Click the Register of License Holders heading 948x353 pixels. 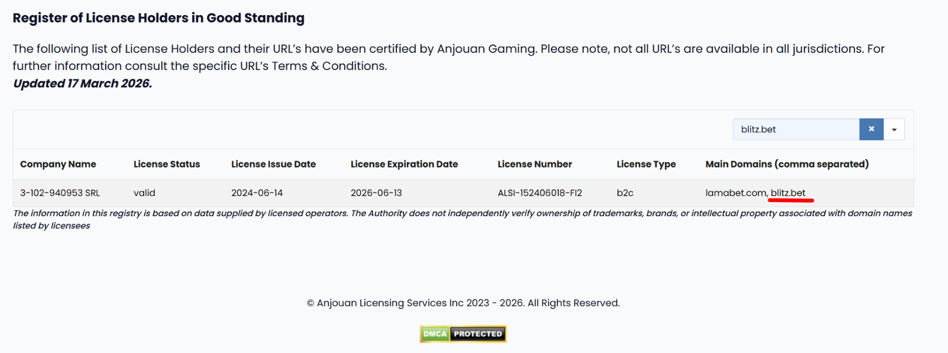[x=159, y=18]
